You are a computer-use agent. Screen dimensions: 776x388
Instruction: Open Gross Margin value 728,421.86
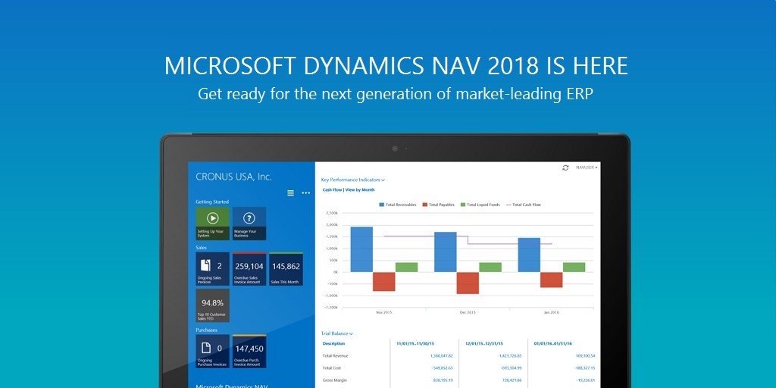pyautogui.click(x=512, y=380)
